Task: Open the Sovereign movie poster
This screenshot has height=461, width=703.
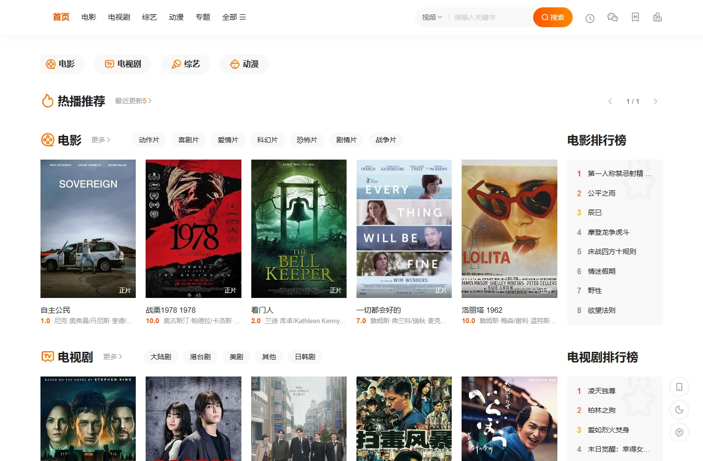Action: (x=88, y=229)
